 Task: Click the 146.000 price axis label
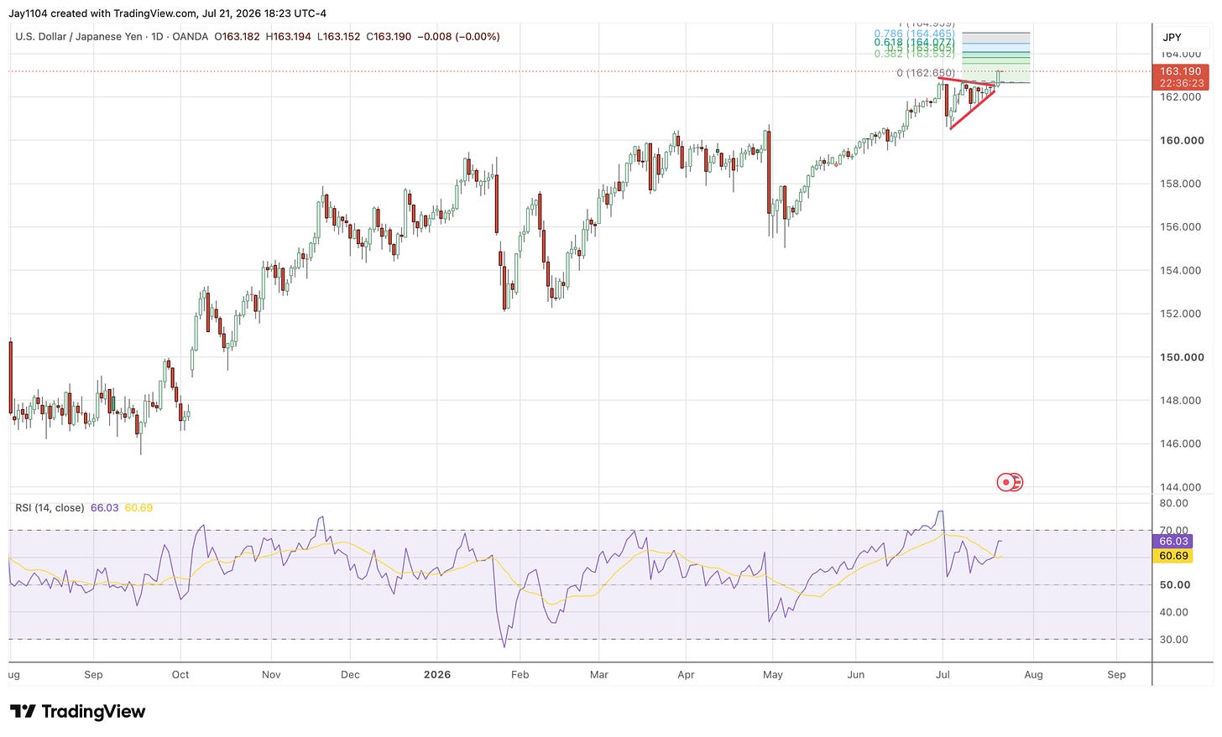click(1181, 444)
